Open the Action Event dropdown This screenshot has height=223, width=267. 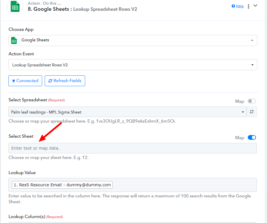click(133, 65)
